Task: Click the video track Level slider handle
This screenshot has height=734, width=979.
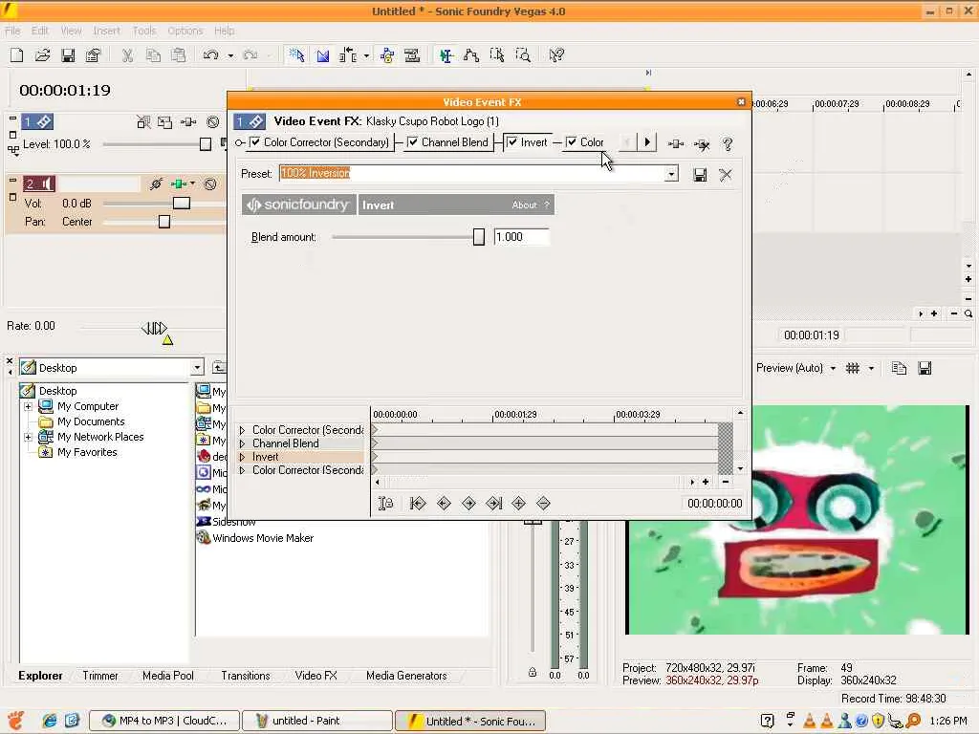Action: (x=206, y=145)
